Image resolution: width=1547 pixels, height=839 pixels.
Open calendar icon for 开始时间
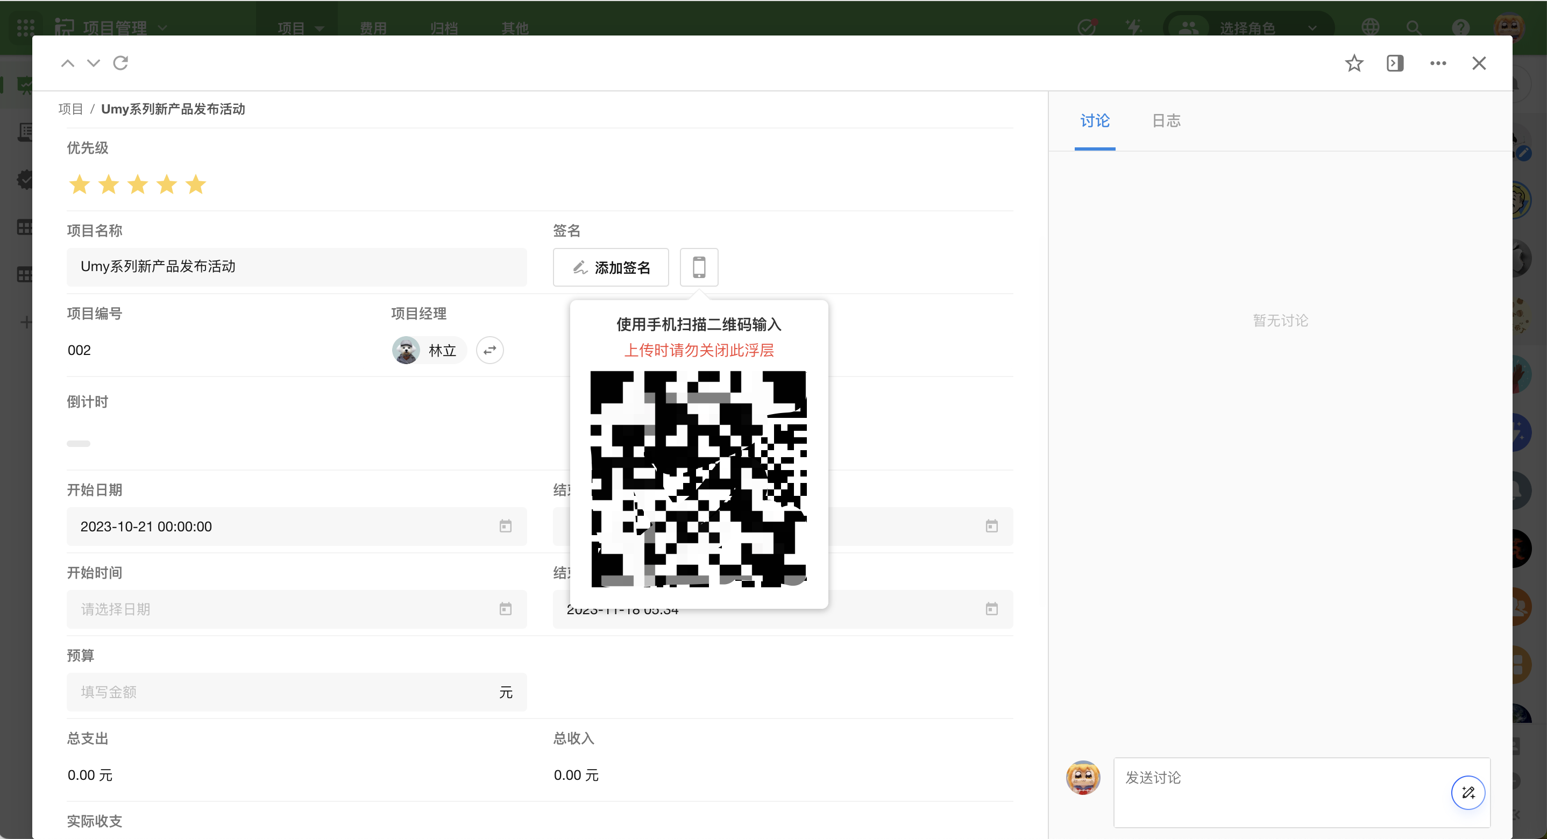point(506,609)
